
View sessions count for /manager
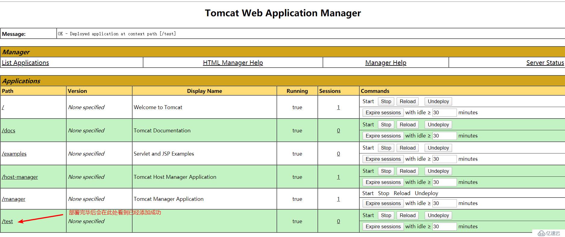(339, 199)
